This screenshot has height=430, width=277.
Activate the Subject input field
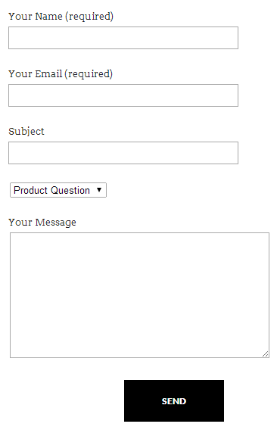(123, 153)
